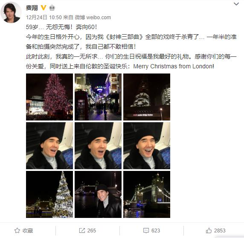Image resolution: width=244 pixels, height=238 pixels.
Task: Open the 623 comments count
Action: (156, 230)
